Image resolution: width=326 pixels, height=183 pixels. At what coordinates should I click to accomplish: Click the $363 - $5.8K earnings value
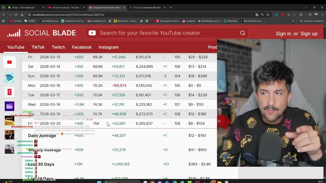[199, 164]
